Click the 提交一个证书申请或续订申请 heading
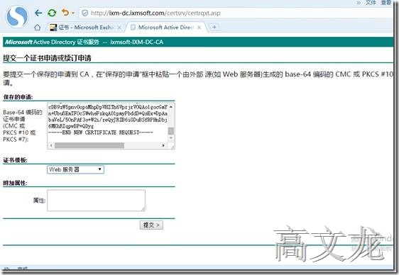The height and width of the screenshot is (275, 399). 48,58
